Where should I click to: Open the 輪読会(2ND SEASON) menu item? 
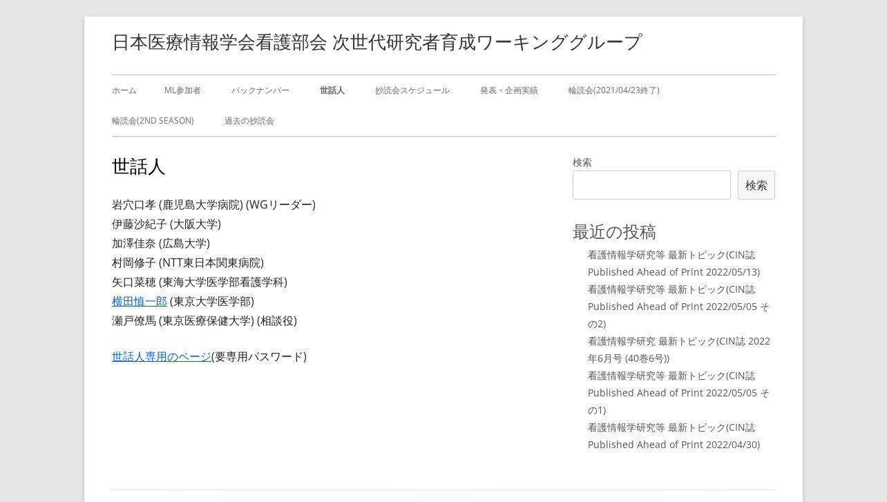[x=153, y=121]
